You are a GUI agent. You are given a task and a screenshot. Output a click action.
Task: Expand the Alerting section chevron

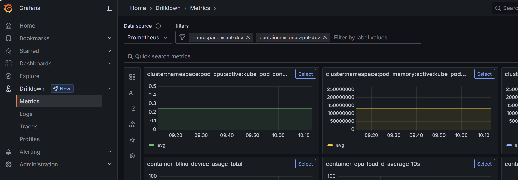tap(110, 152)
